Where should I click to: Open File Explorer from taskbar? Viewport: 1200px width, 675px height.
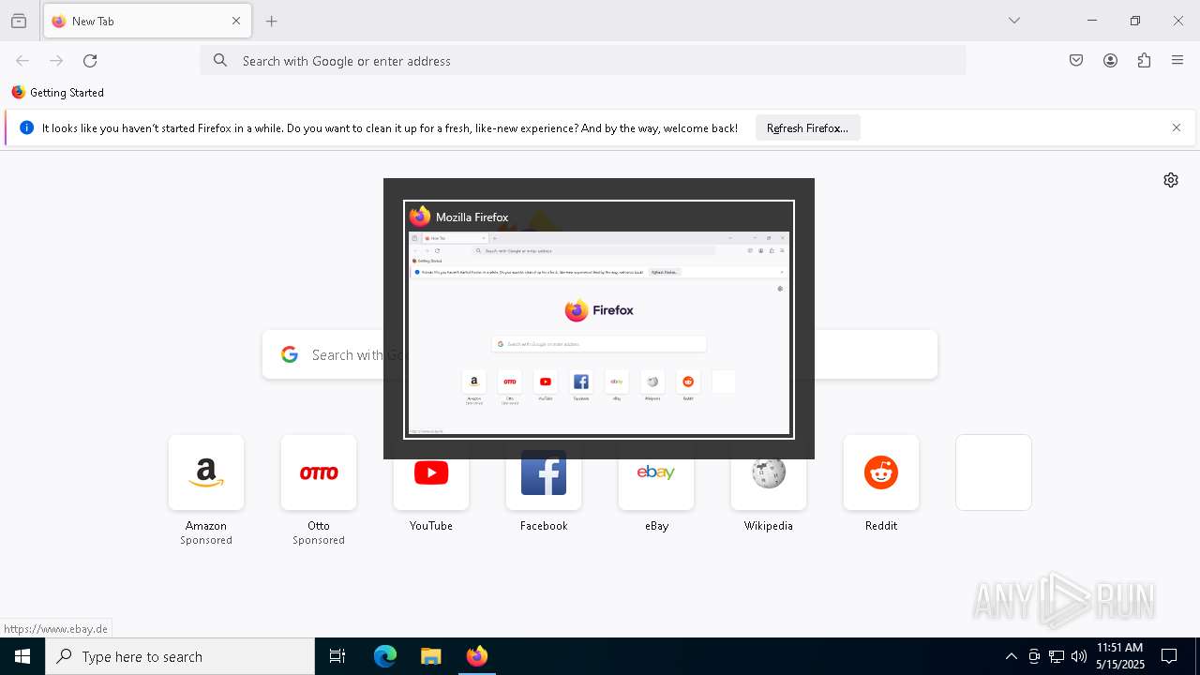[430, 656]
